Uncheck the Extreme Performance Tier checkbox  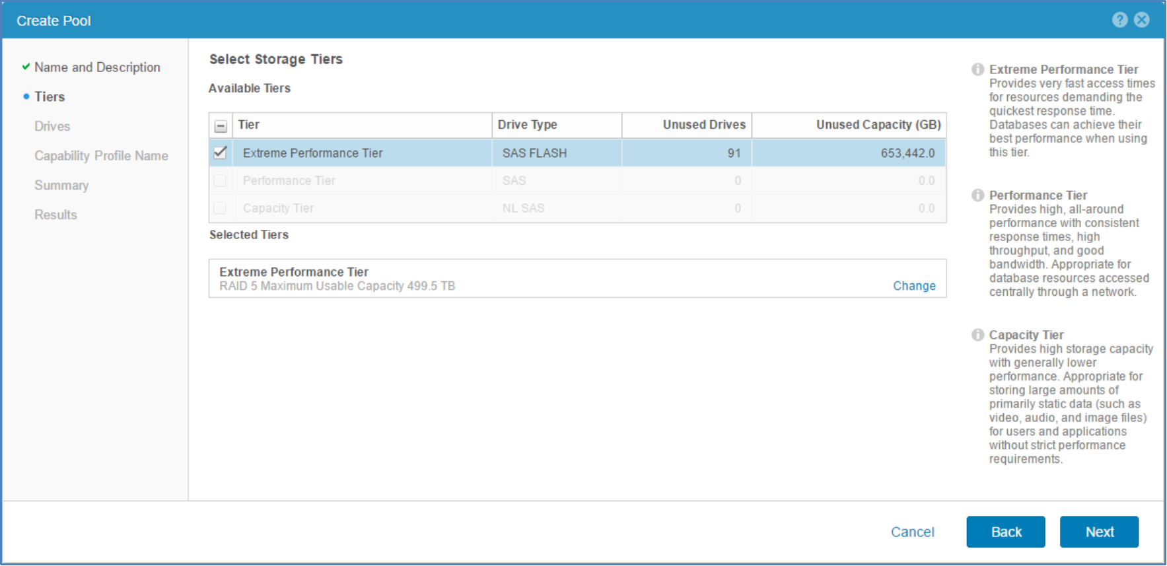[x=220, y=153]
